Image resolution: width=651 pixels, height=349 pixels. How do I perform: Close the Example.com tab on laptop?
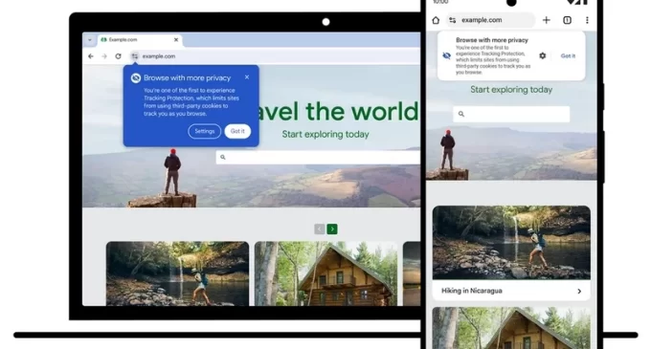176,40
